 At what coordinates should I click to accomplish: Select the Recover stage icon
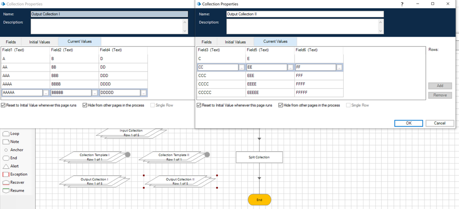(6, 182)
